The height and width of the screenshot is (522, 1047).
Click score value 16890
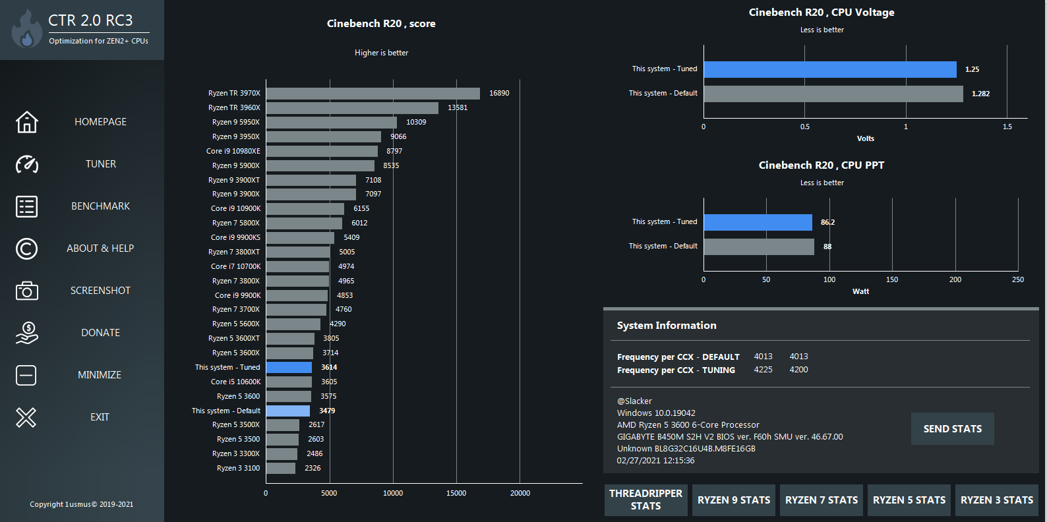pos(499,93)
